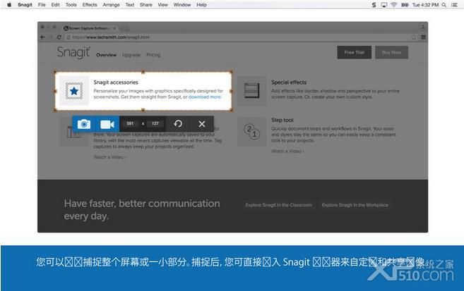Click the camera image capture button
The width and height of the screenshot is (464, 291).
tap(84, 124)
